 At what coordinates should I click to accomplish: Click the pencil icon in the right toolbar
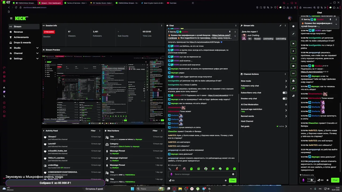(293, 34)
